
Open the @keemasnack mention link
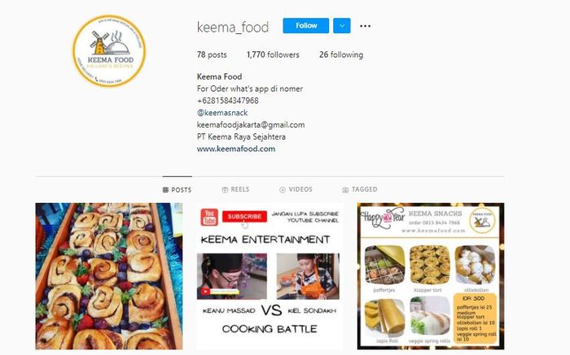pos(222,113)
